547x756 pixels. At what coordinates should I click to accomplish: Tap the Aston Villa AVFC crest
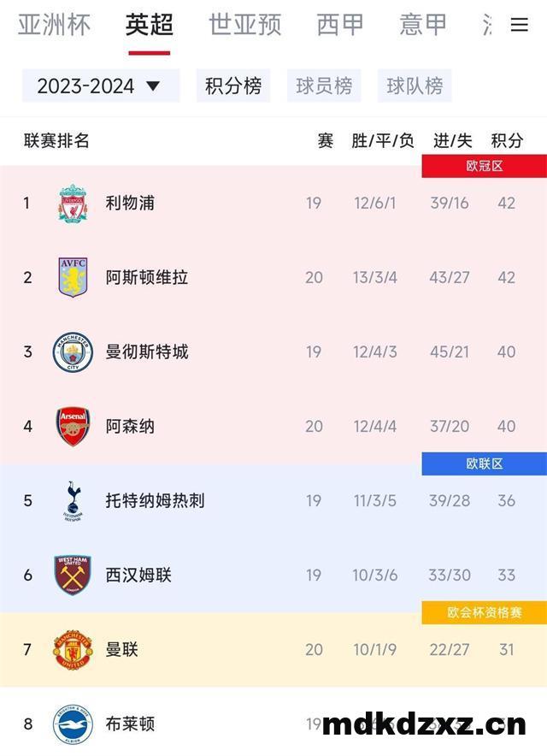pos(73,277)
